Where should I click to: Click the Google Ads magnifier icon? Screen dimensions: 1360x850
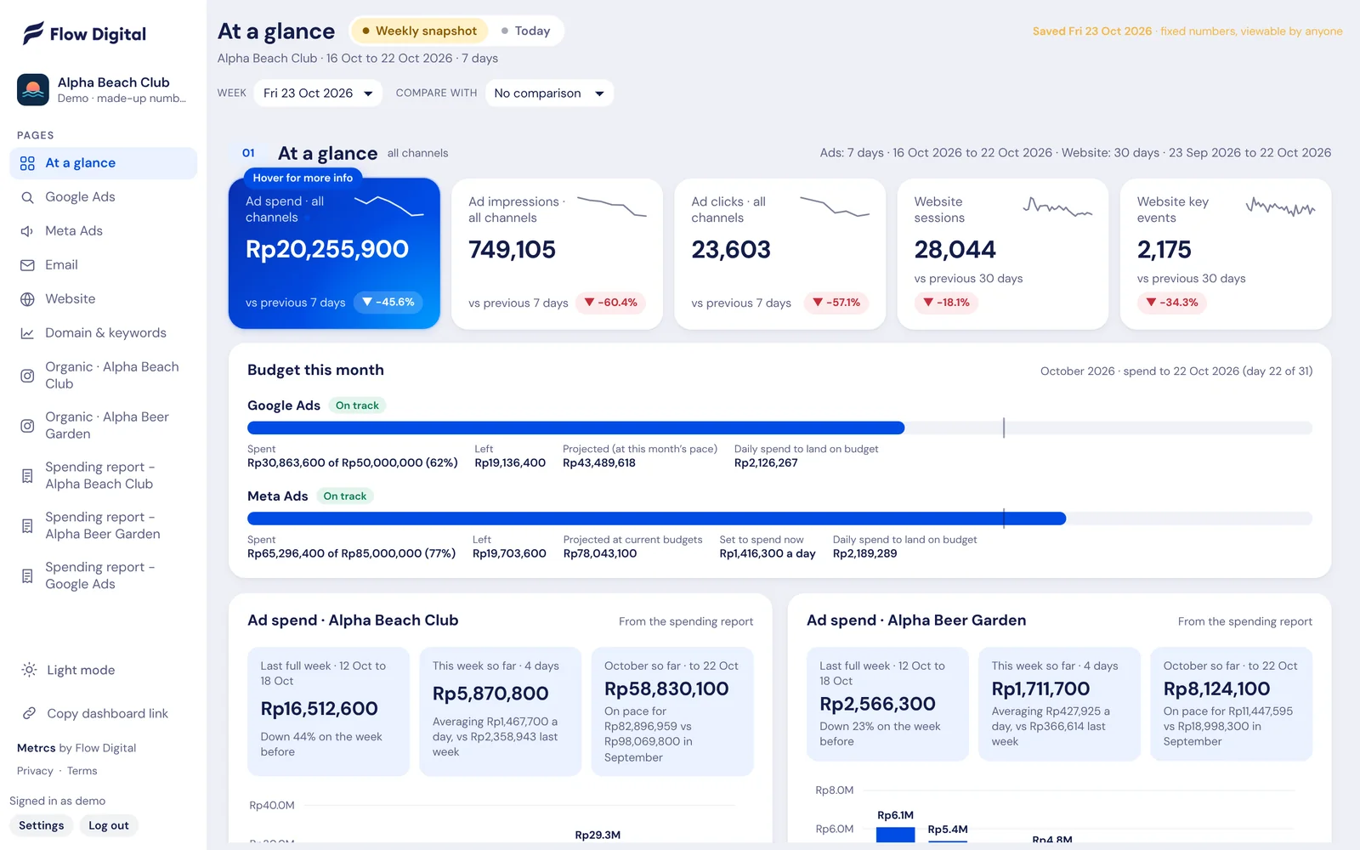[x=27, y=197]
